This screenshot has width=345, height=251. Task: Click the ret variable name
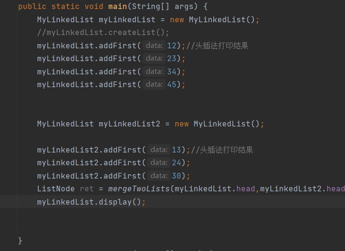coord(87,189)
